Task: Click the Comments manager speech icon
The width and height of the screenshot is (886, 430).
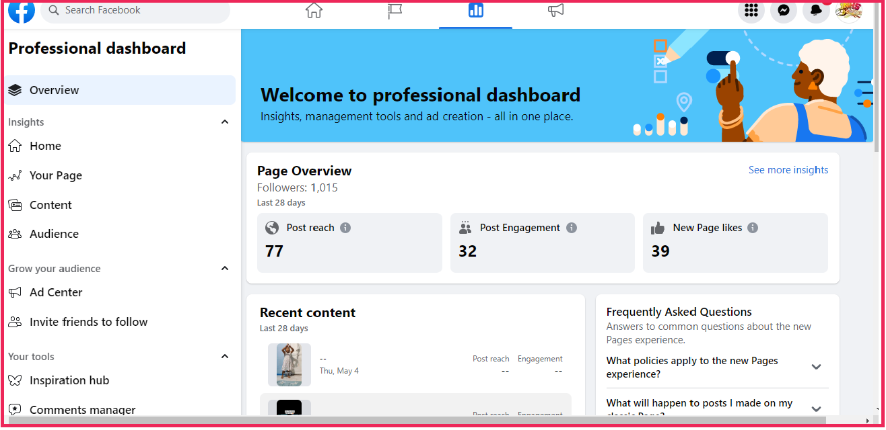Action: click(x=15, y=409)
